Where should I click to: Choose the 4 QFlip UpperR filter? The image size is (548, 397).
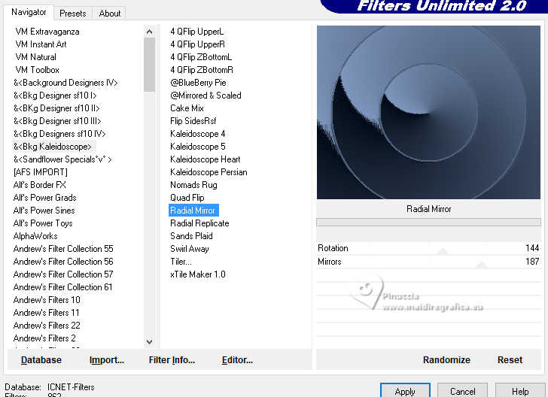click(197, 44)
